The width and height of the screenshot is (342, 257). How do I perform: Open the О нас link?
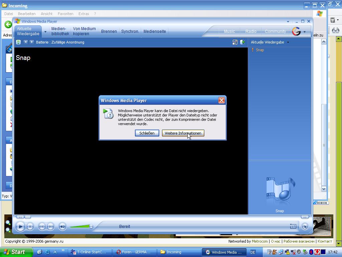tap(276, 241)
